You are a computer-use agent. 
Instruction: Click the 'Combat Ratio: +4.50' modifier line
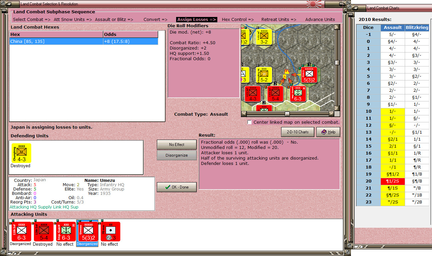193,43
